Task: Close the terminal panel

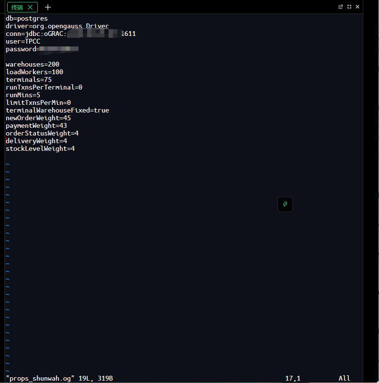Action: click(x=357, y=7)
